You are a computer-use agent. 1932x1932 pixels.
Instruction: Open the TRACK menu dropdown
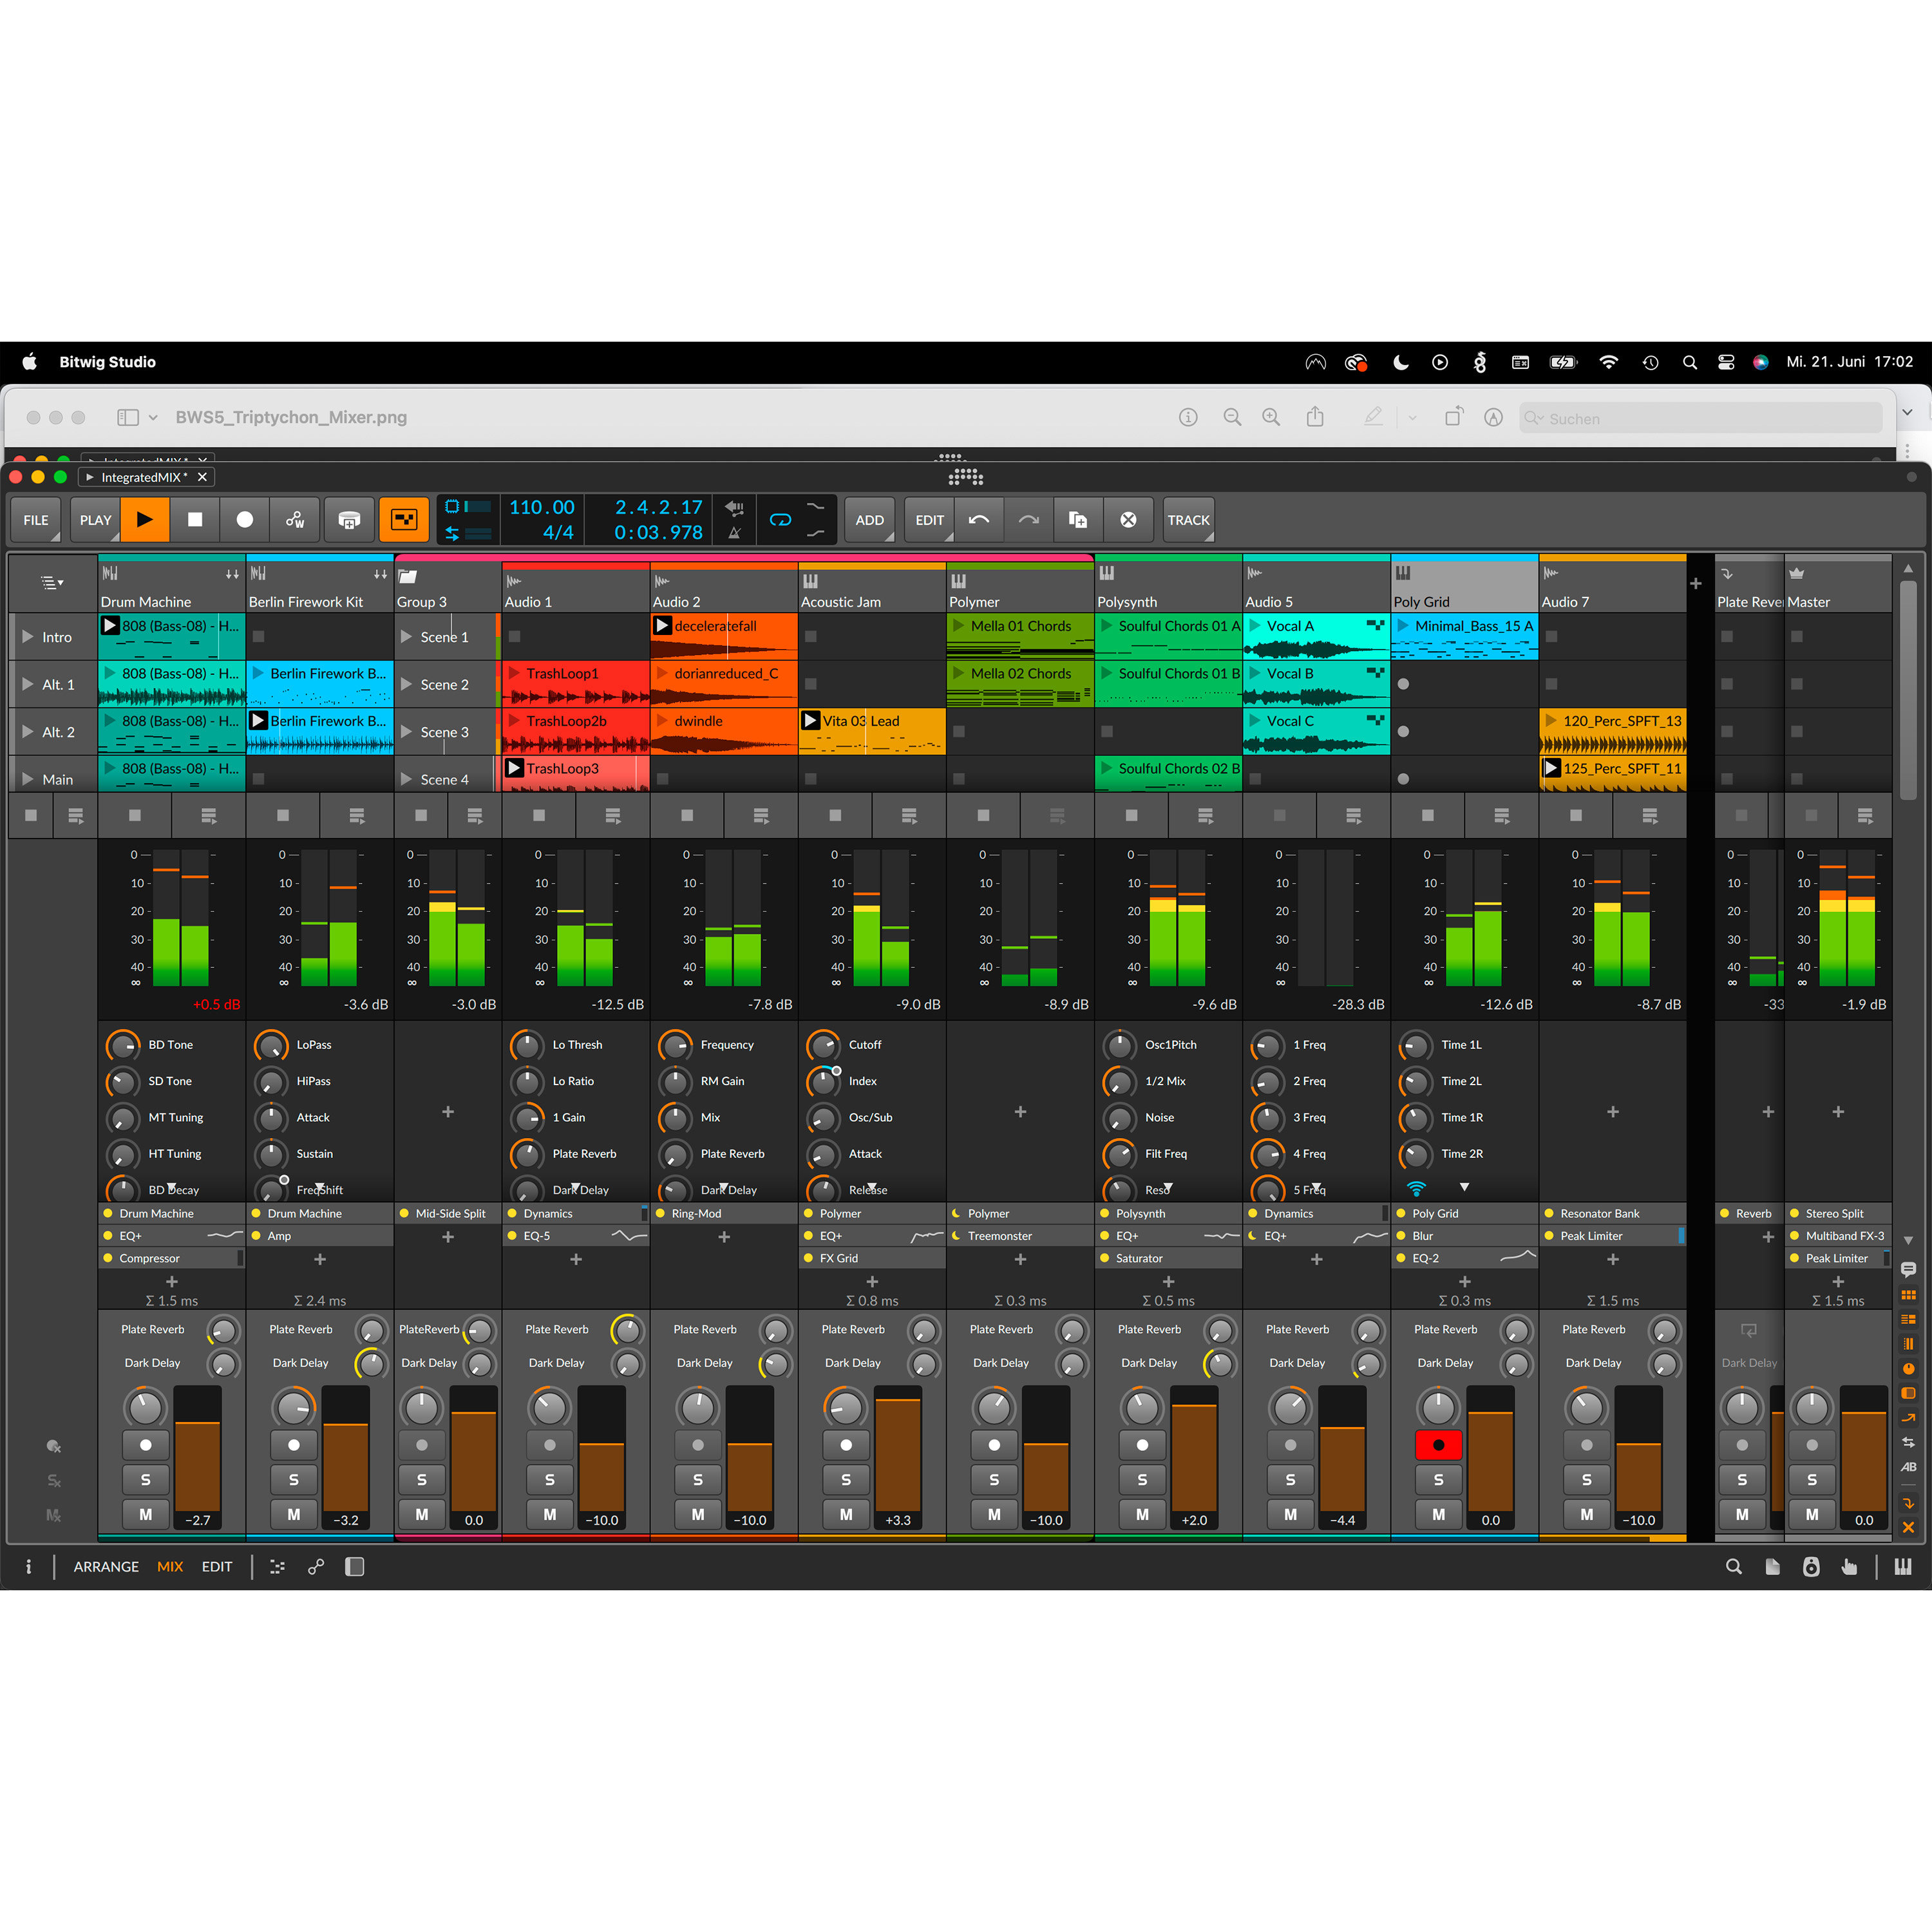(x=1188, y=519)
